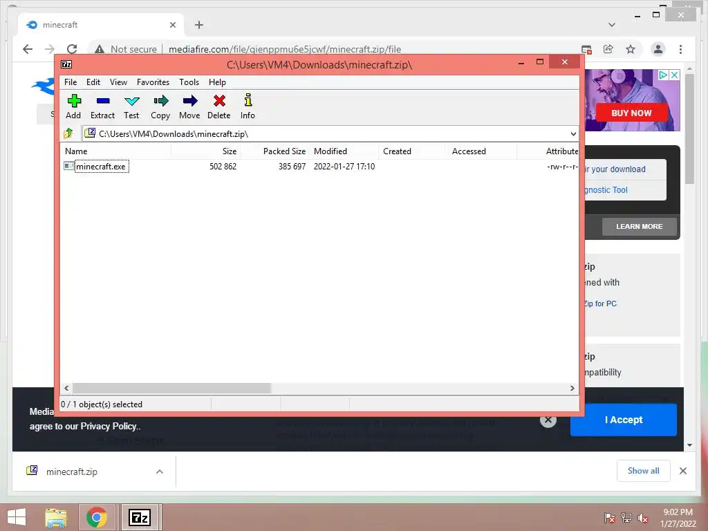Click the Not secure warning in address bar
Screen dimensions: 708x531
126,49
